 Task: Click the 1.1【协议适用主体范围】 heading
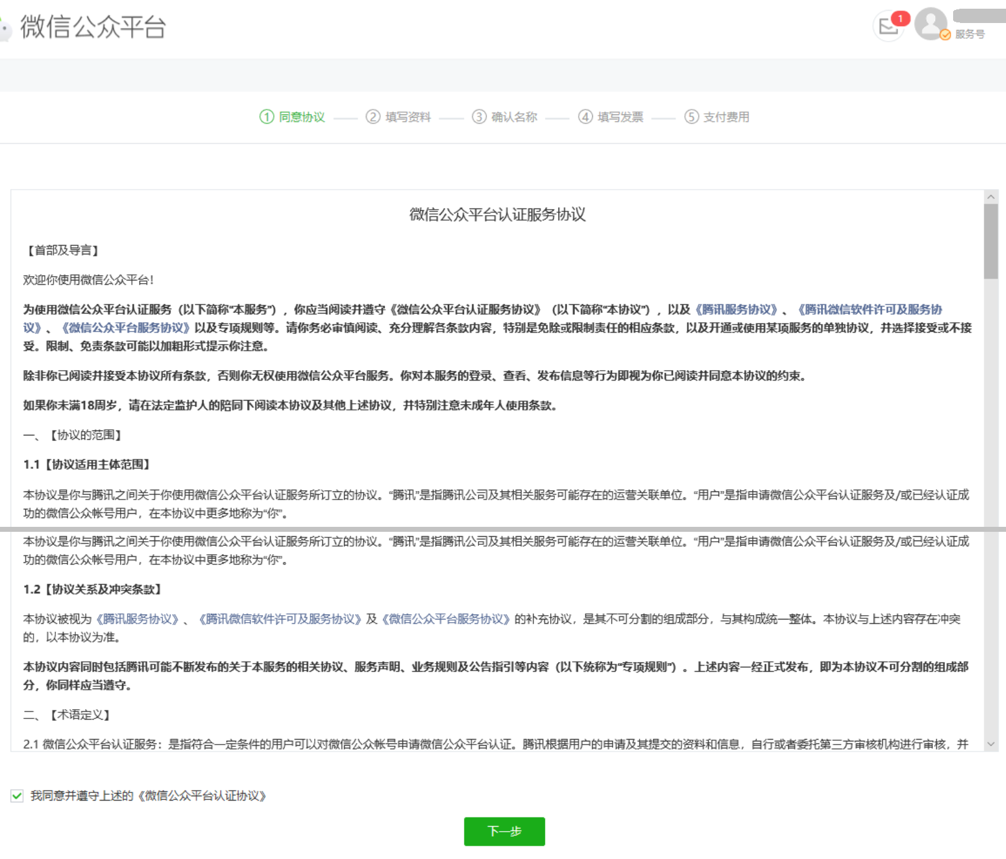point(88,465)
